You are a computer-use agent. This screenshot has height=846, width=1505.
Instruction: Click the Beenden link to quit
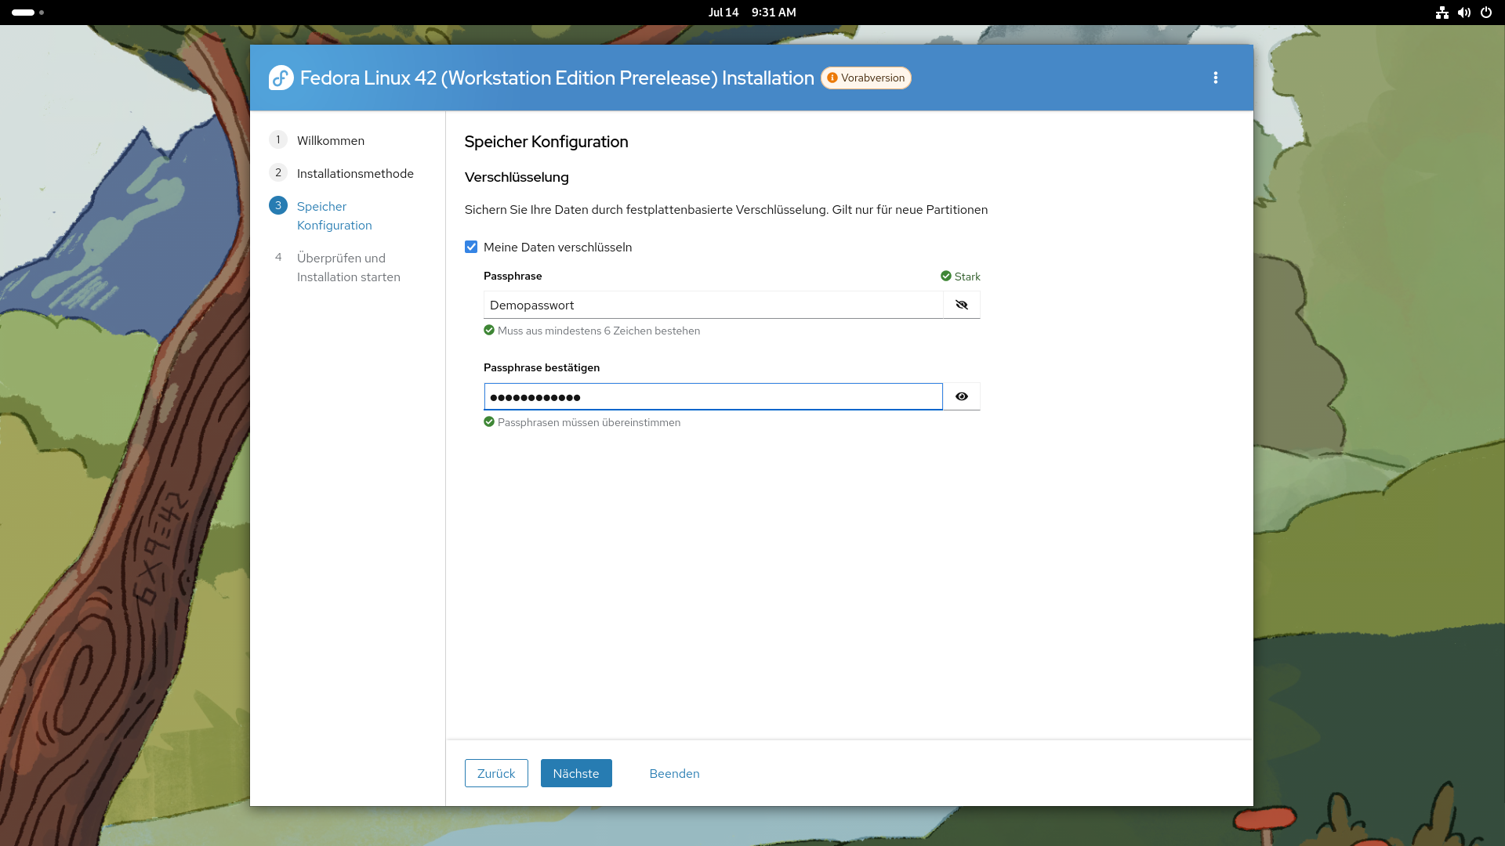click(674, 773)
